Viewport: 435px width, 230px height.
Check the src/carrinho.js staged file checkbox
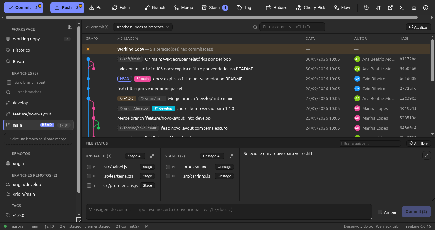[168, 176]
